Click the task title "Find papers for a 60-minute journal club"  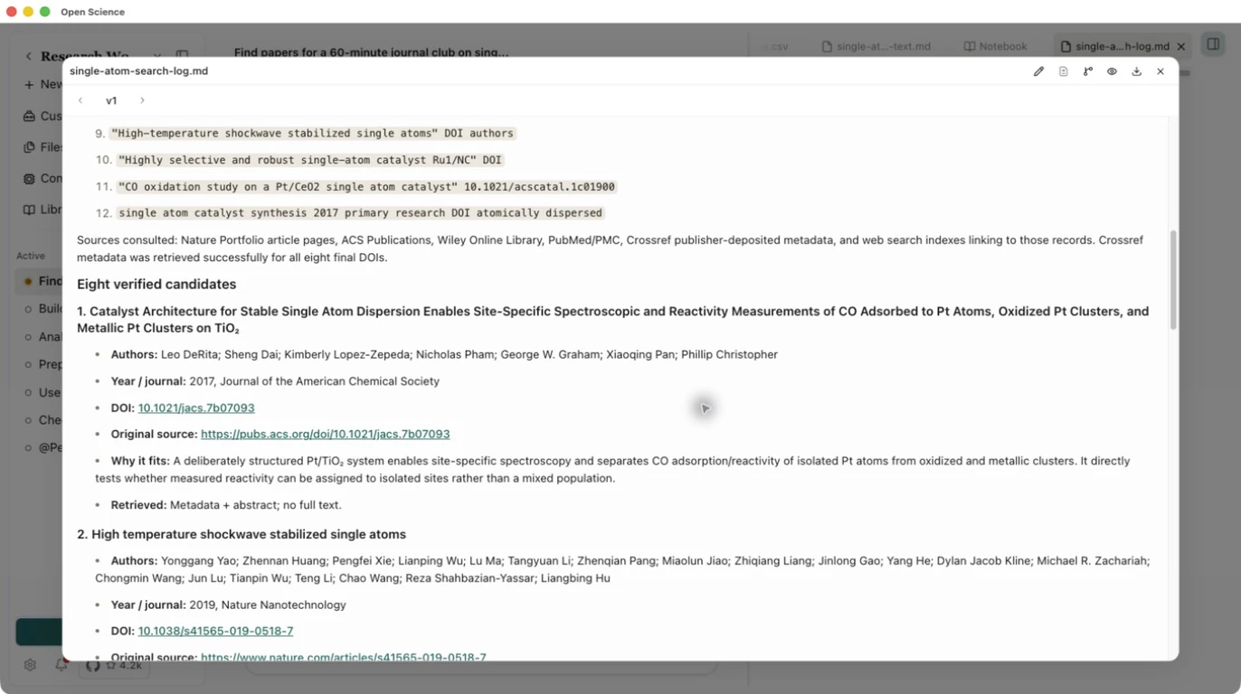[371, 52]
